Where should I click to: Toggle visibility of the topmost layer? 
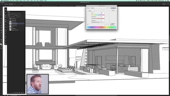(x=8, y=19)
